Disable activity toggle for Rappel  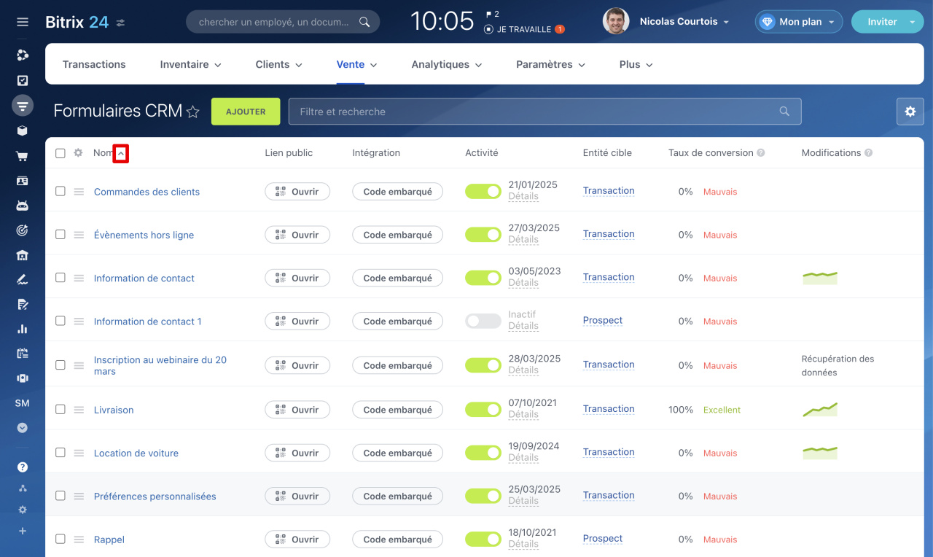pyautogui.click(x=483, y=539)
